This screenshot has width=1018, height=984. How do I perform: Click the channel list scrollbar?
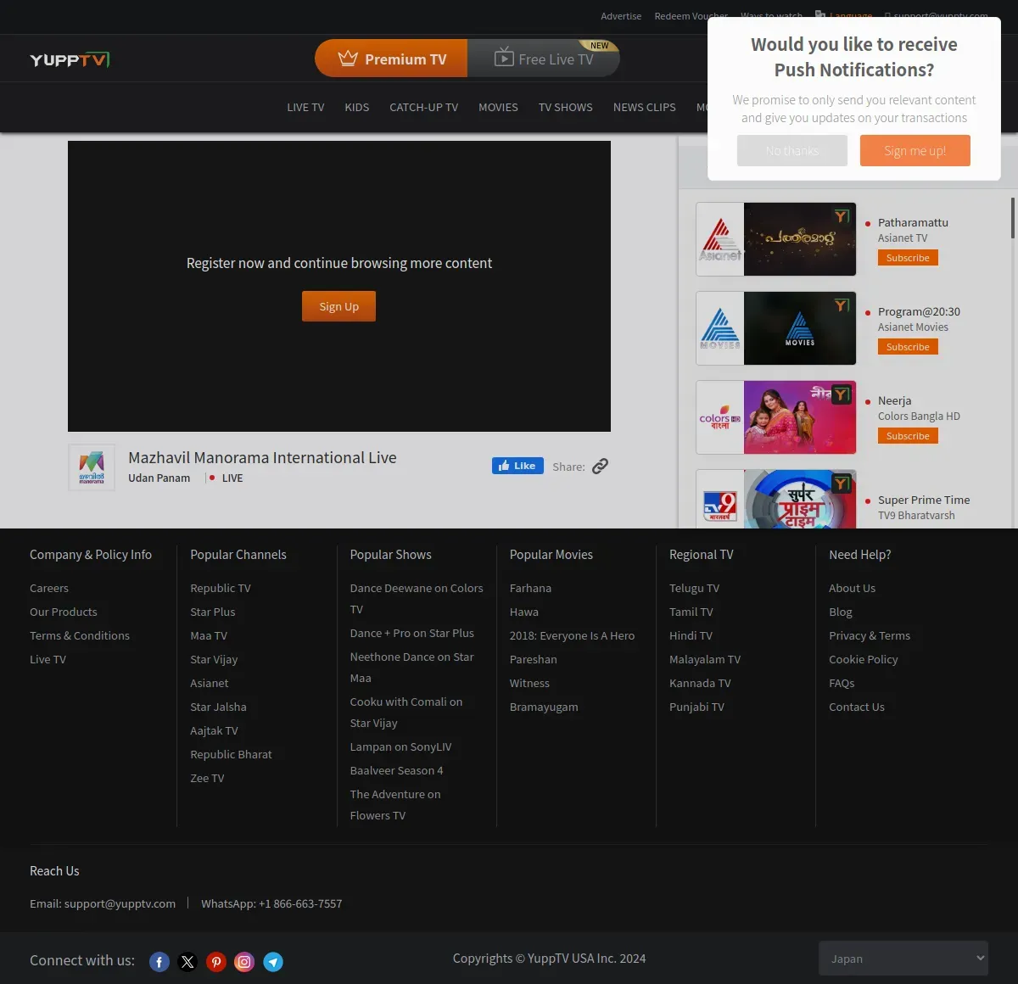point(1012,219)
